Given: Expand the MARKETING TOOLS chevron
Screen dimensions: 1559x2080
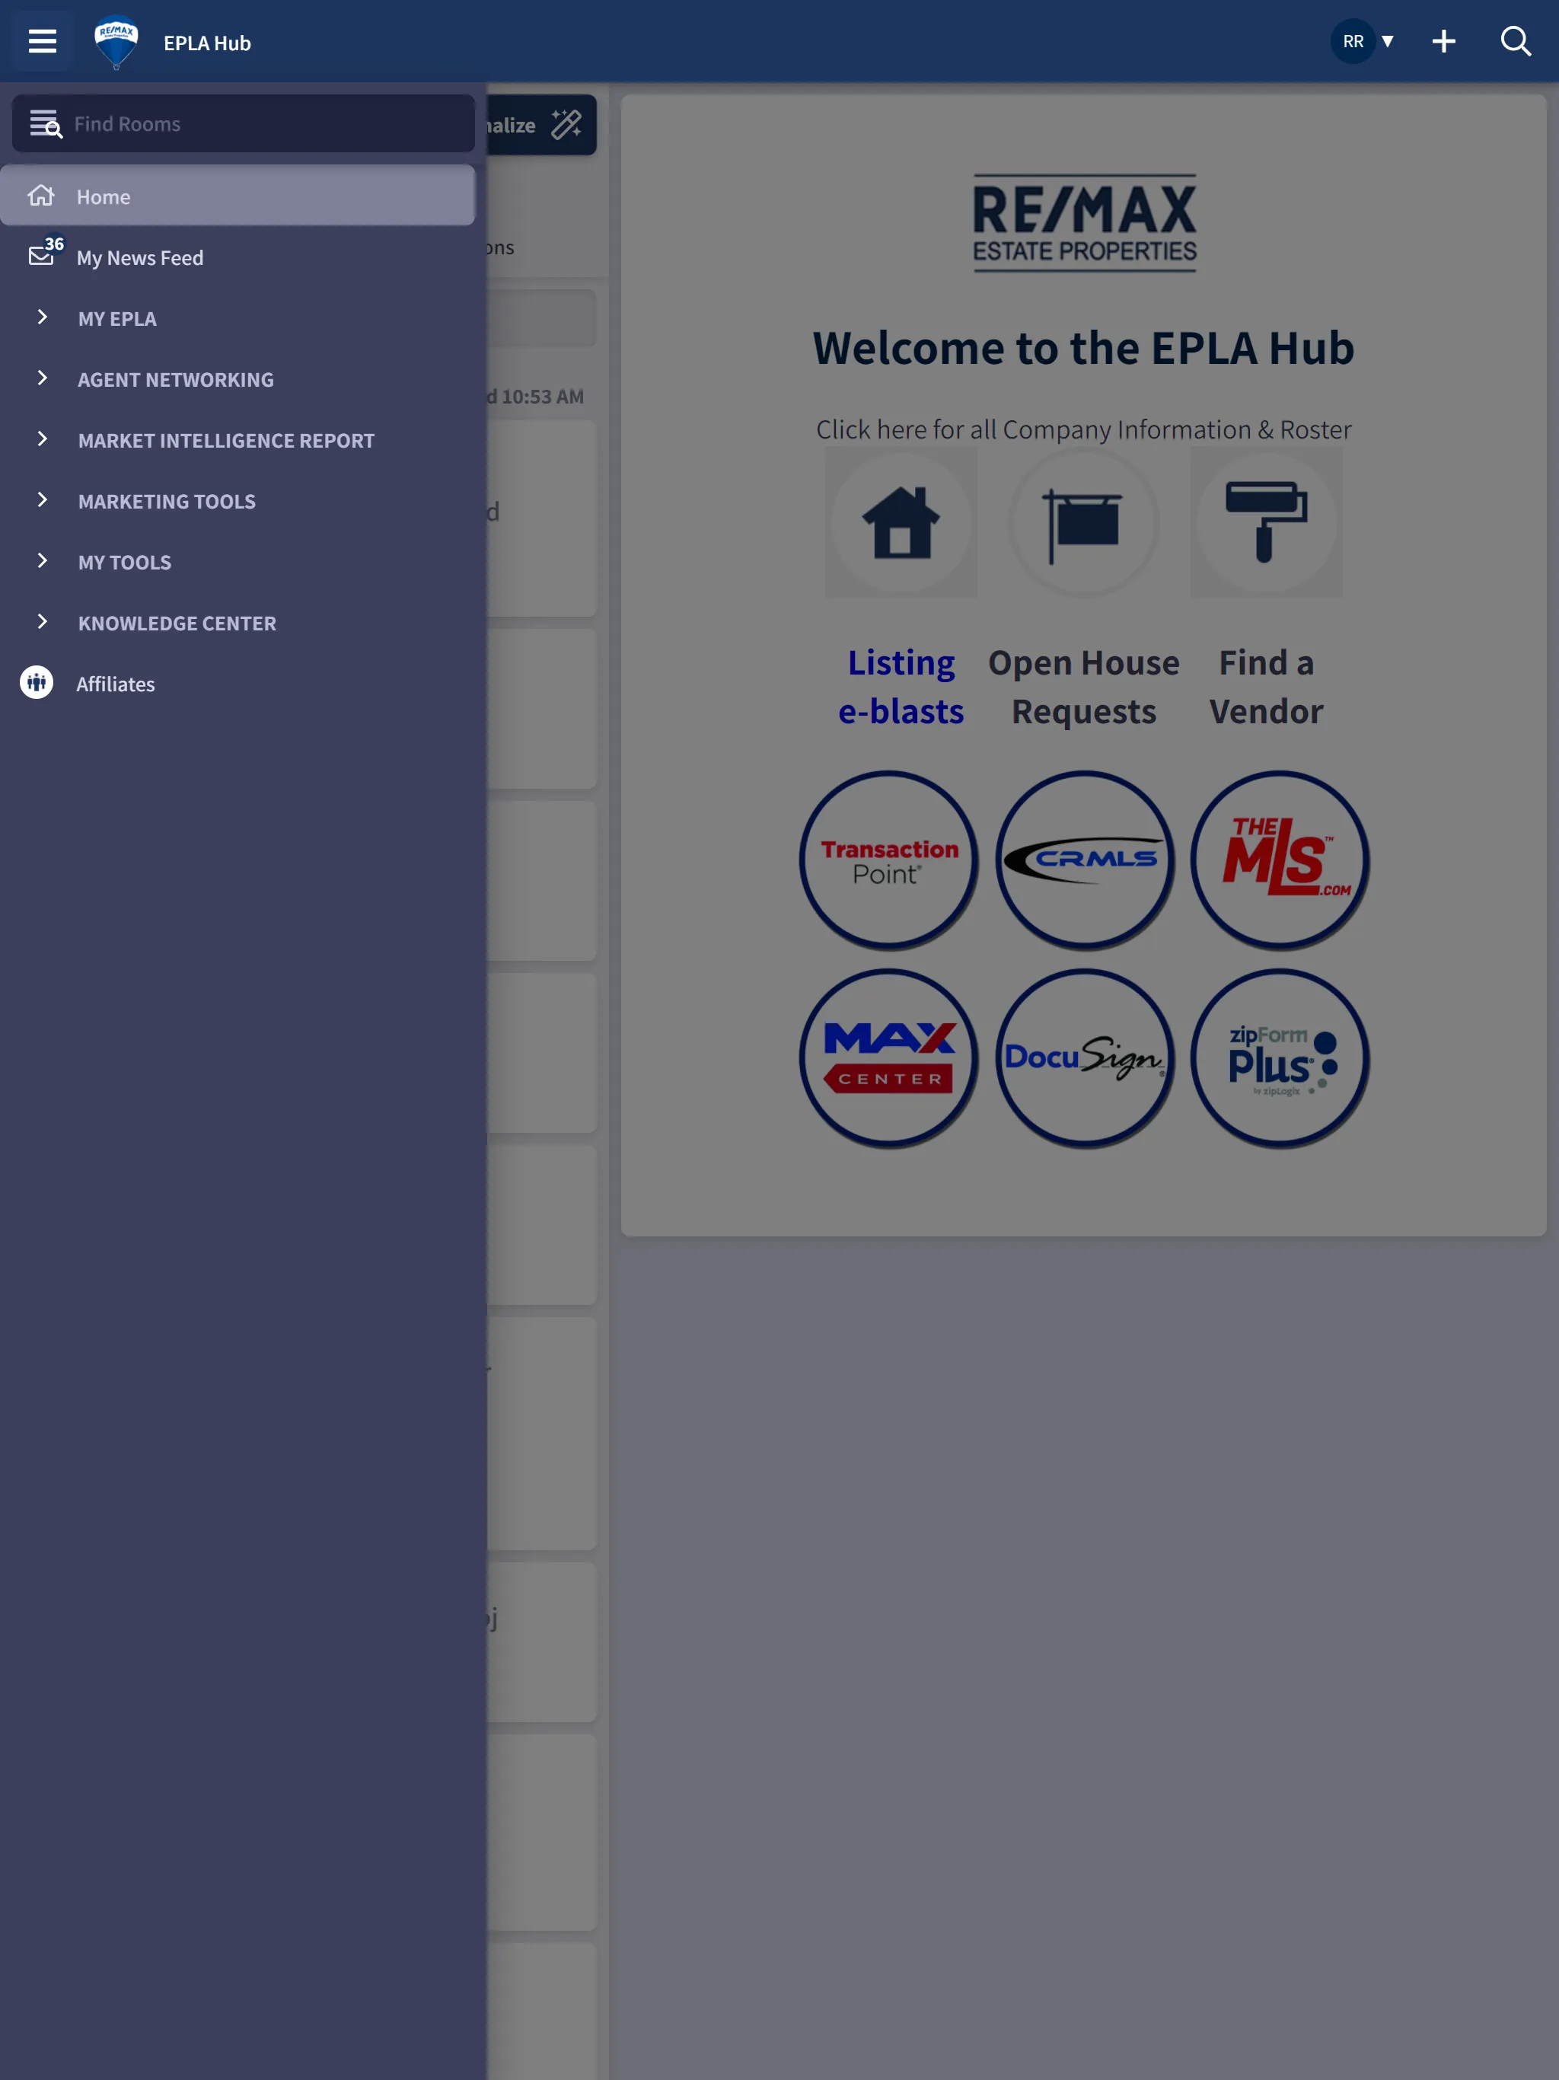Looking at the screenshot, I should (x=43, y=500).
